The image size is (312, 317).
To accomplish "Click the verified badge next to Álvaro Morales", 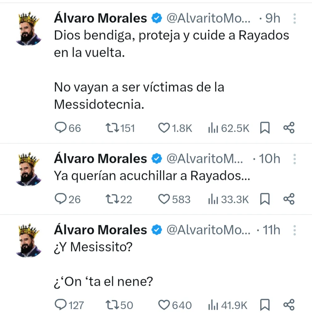I will 157,18.
